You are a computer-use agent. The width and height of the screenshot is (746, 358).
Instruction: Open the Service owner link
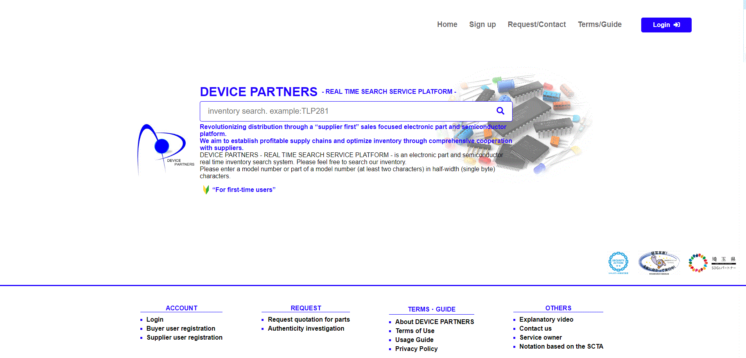click(x=541, y=338)
